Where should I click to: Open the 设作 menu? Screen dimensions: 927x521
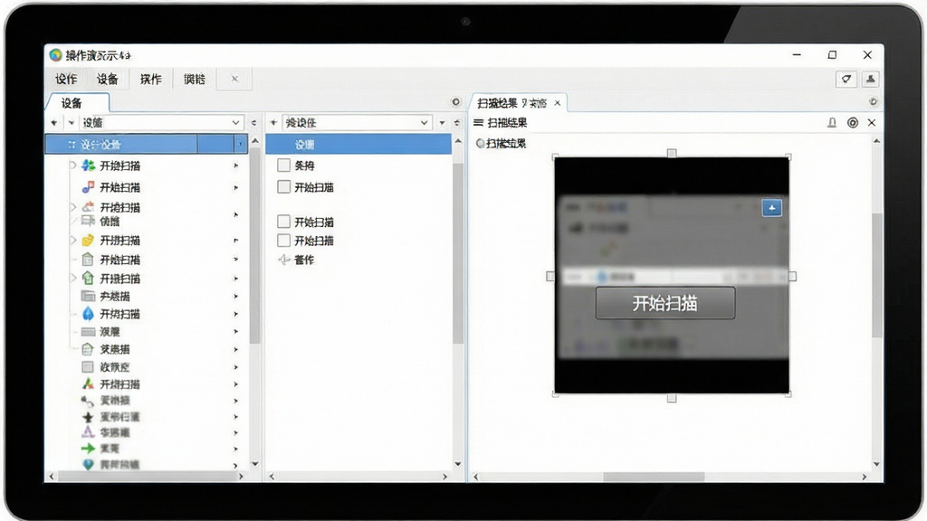(x=66, y=80)
